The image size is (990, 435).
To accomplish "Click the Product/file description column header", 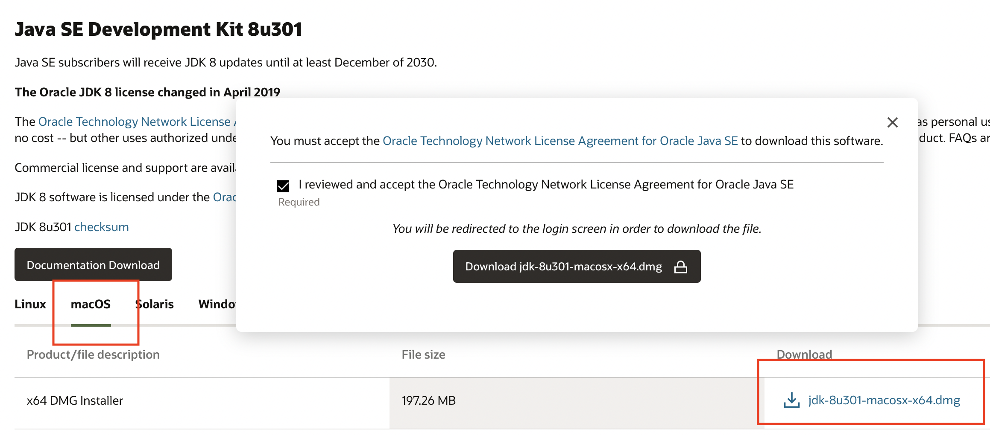I will pyautogui.click(x=93, y=354).
